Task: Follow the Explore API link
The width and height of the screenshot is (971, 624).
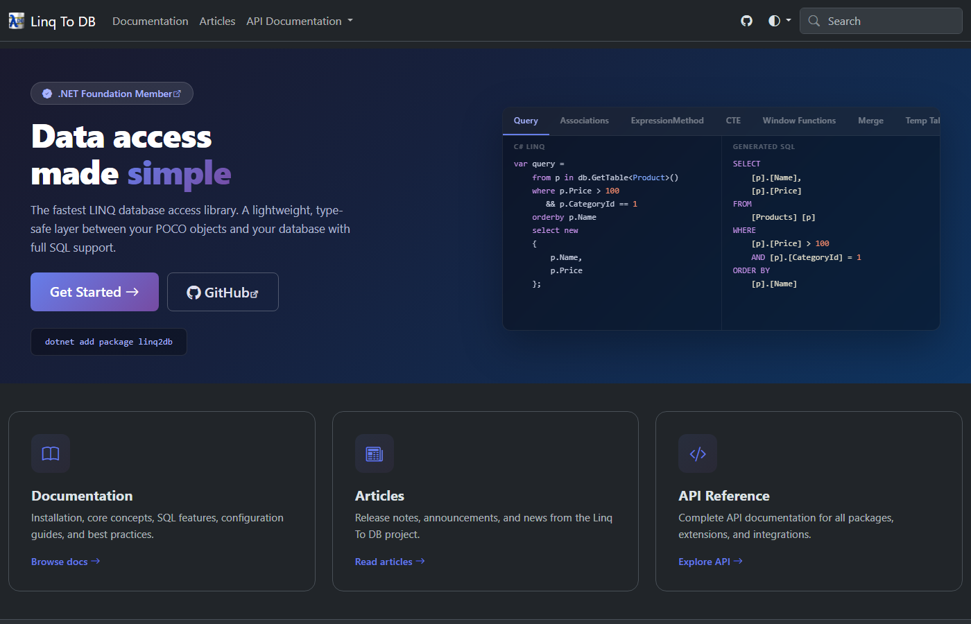Action: pos(711,562)
